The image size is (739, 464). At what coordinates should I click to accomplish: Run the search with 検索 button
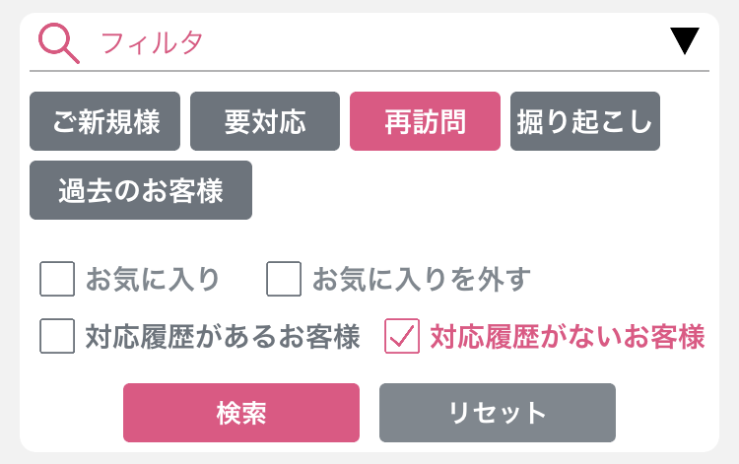(241, 413)
